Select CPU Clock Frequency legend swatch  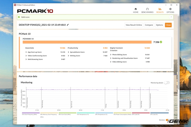[x=31, y=113]
